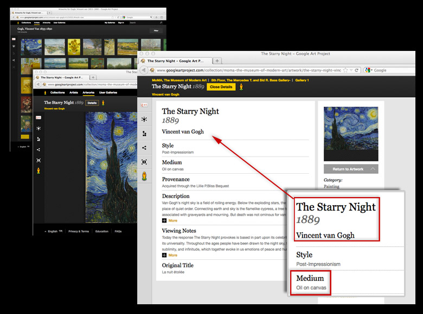
Task: Click the bookmark star in front address bar
Action: pos(345,70)
